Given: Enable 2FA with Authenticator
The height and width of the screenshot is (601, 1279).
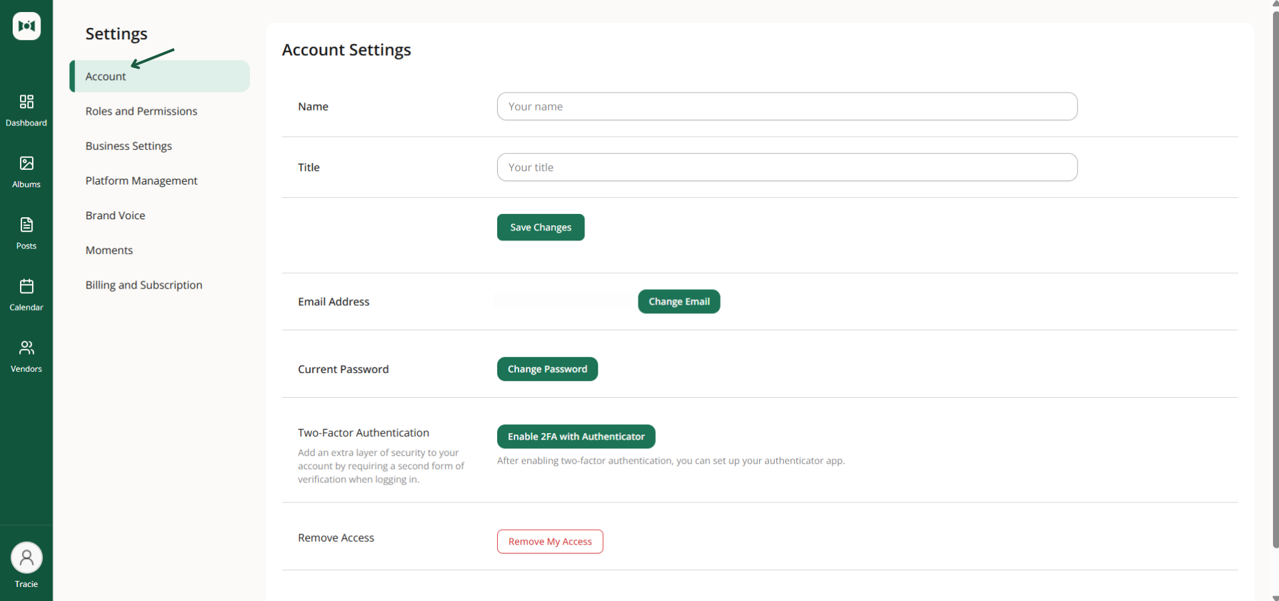Looking at the screenshot, I should (x=576, y=436).
